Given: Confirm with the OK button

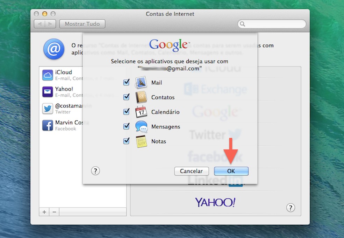Looking at the screenshot, I should 231,171.
